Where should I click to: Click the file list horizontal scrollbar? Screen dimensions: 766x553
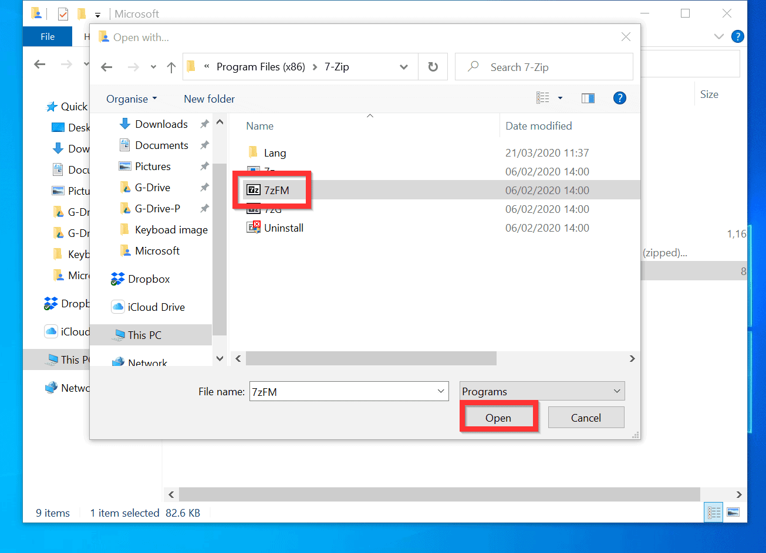pyautogui.click(x=371, y=358)
